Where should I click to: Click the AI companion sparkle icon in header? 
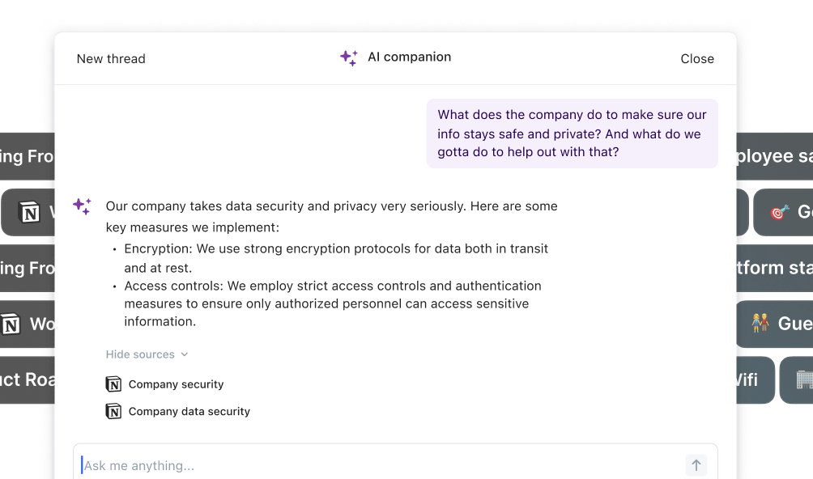[x=349, y=58]
